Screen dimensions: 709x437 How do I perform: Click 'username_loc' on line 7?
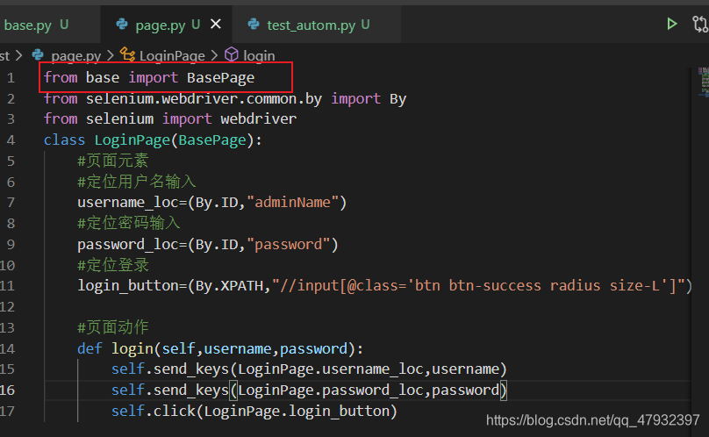pyautogui.click(x=128, y=203)
